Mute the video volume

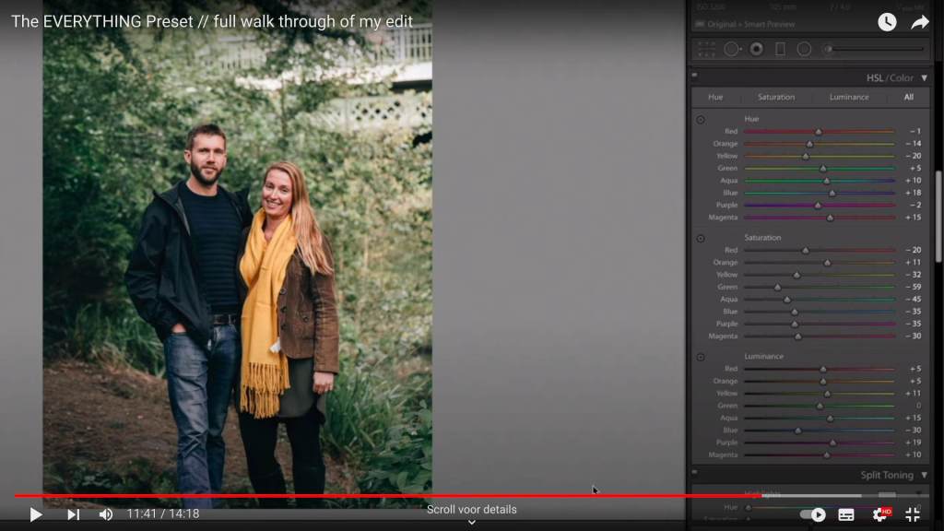pos(106,514)
